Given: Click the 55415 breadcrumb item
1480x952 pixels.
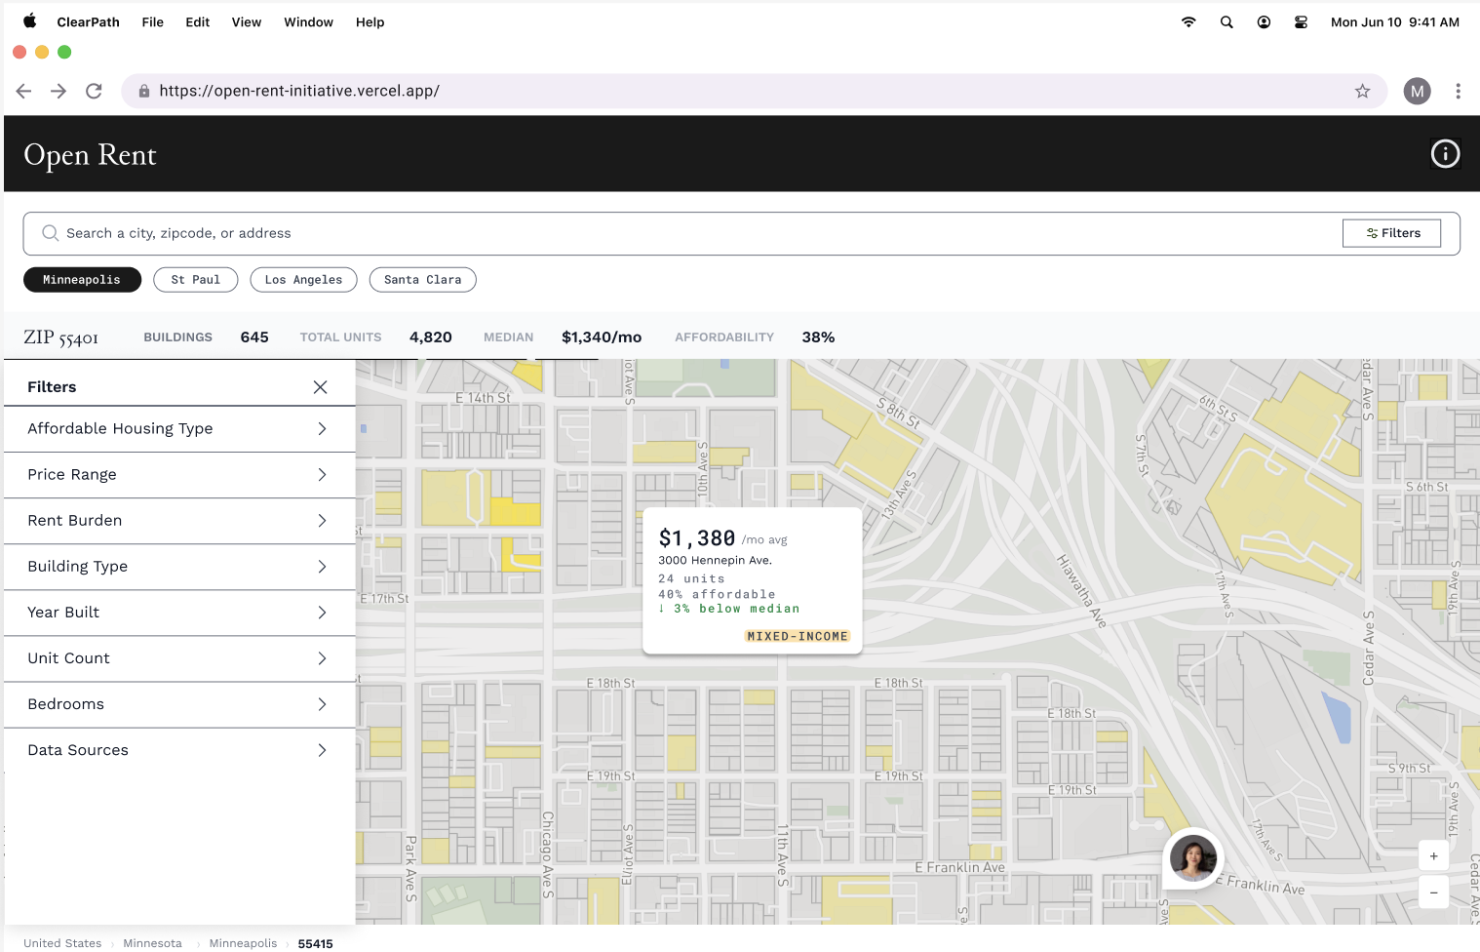Looking at the screenshot, I should (x=315, y=943).
